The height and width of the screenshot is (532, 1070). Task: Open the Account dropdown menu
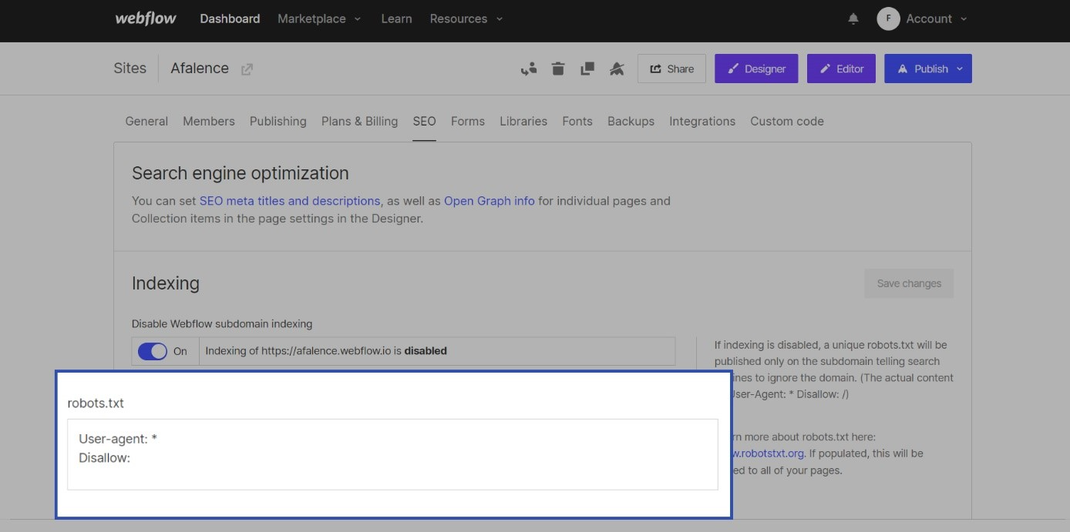[936, 19]
